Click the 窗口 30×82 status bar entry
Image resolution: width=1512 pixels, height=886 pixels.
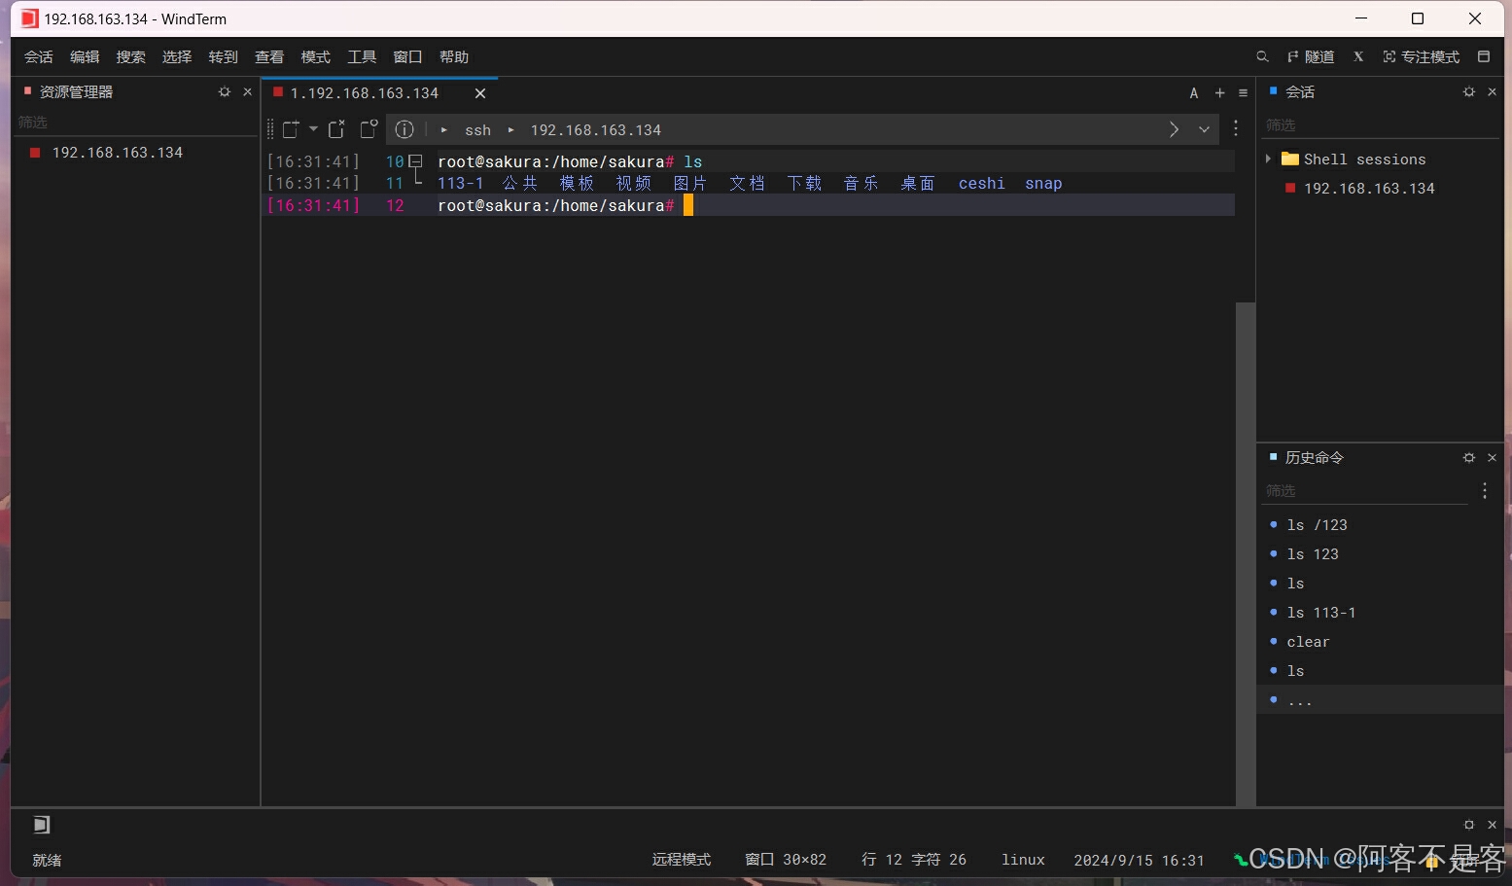tap(786, 860)
